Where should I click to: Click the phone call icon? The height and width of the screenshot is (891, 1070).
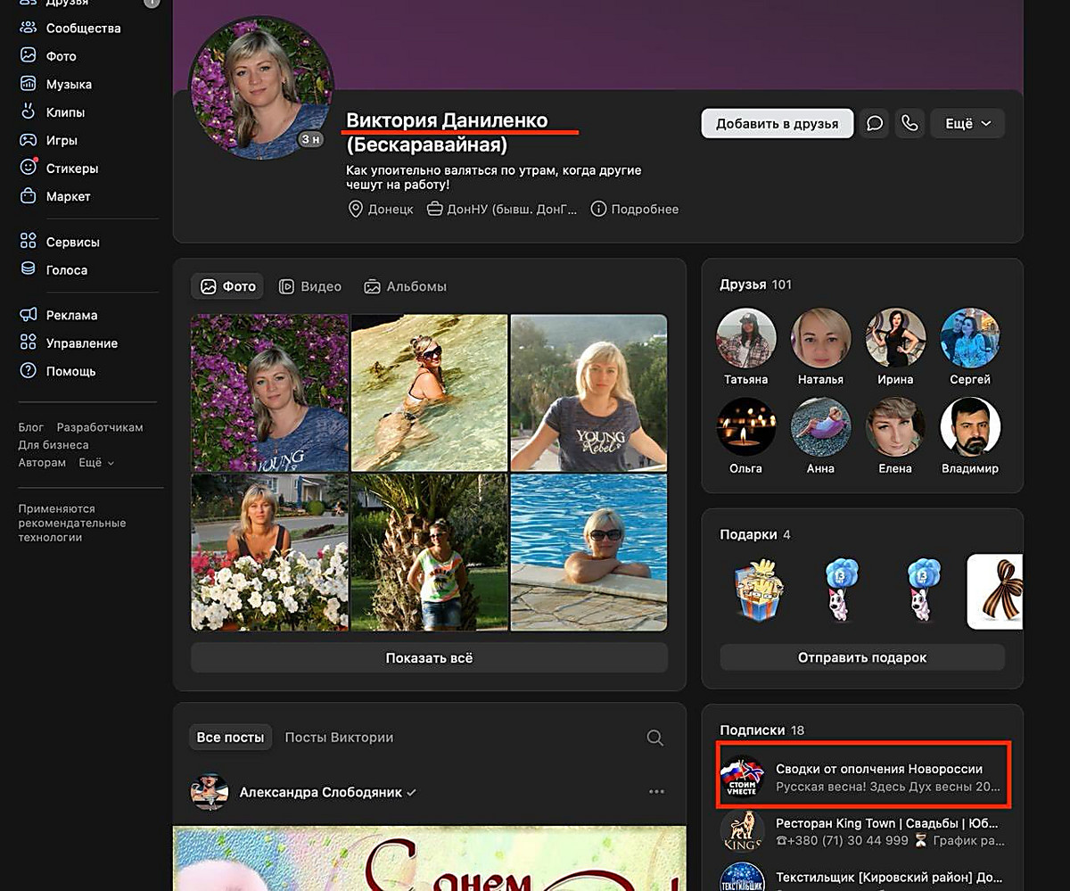(909, 124)
